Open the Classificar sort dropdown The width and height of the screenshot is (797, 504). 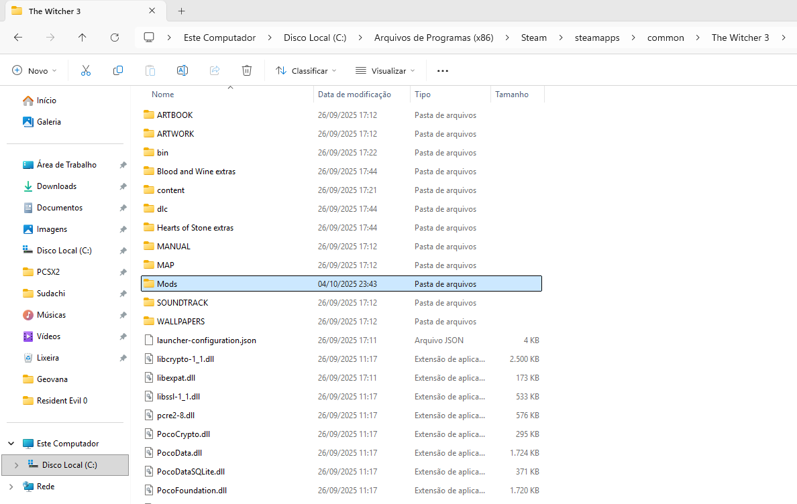[306, 70]
